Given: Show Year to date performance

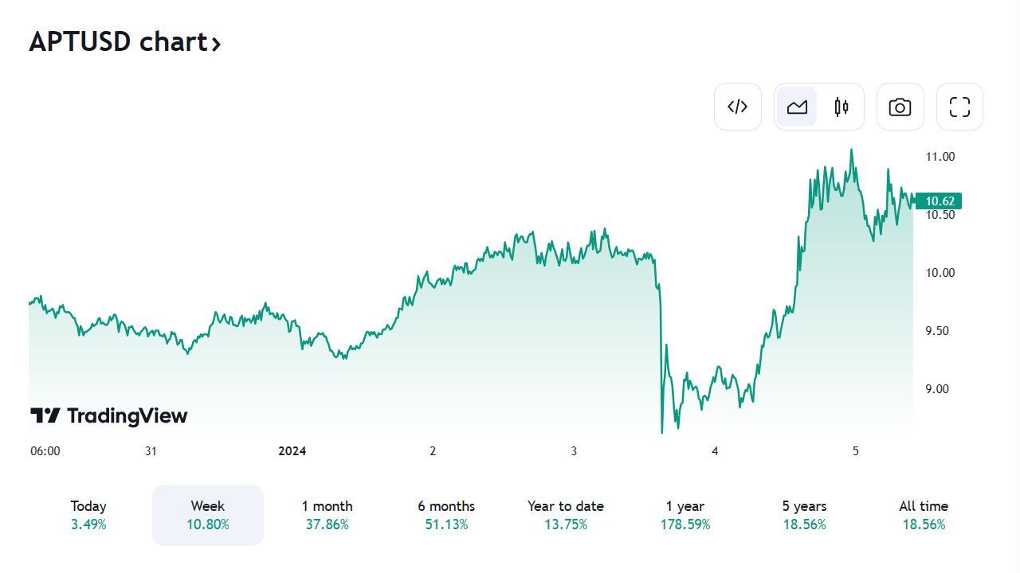Looking at the screenshot, I should click(x=566, y=515).
